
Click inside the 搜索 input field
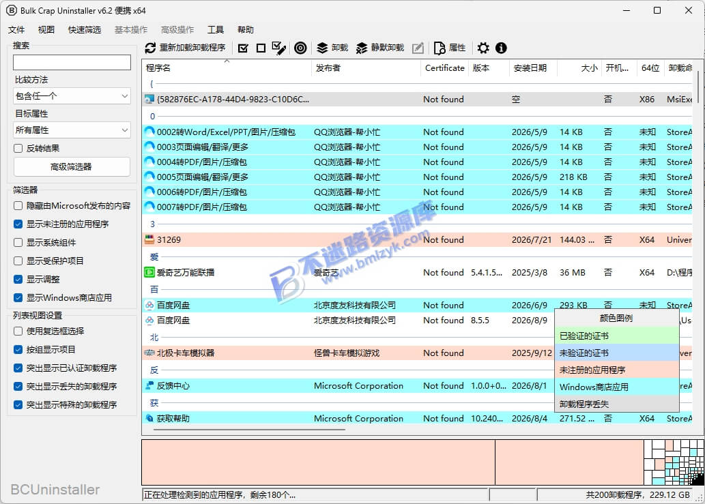(x=72, y=63)
